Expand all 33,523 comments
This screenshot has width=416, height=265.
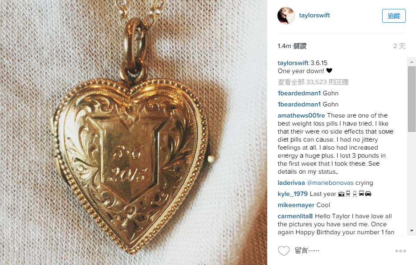tap(313, 82)
